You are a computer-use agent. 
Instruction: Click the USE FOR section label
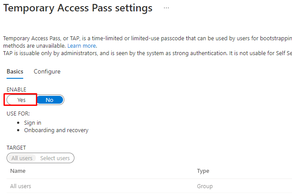[x=18, y=113]
